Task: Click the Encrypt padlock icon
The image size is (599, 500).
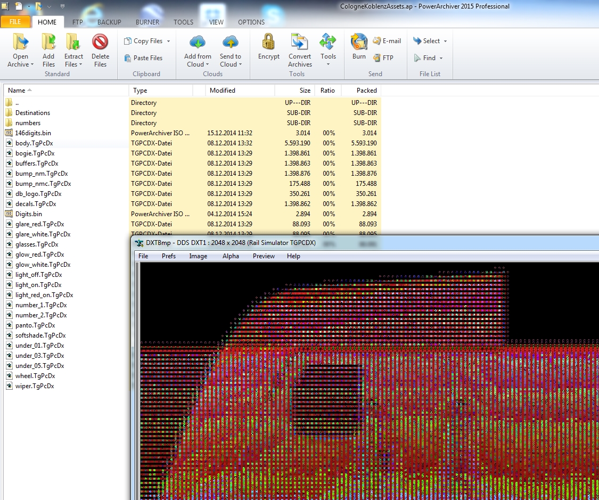Action: 268,42
